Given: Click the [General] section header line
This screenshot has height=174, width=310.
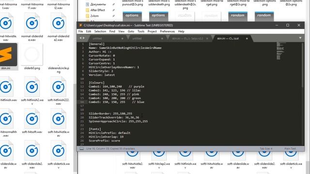Looking at the screenshot, I should coord(96,44).
